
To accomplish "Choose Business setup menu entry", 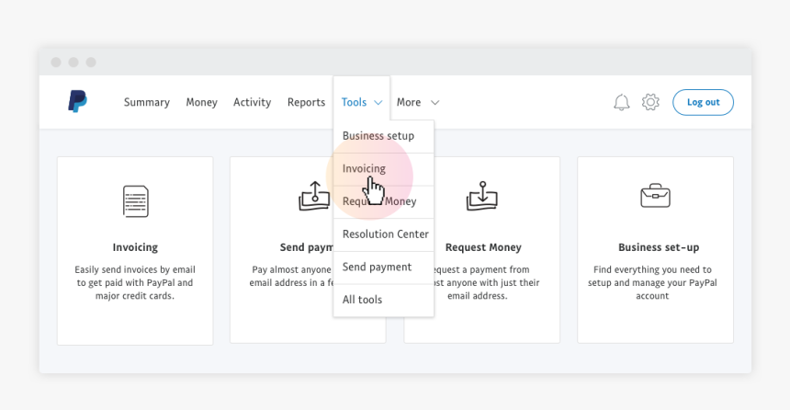I will (378, 136).
